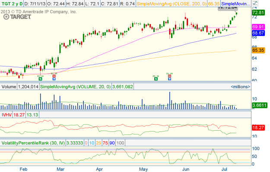Click the green 72.81 last price bubble
Viewport: 270px width, 172px height.
tap(258, 13)
